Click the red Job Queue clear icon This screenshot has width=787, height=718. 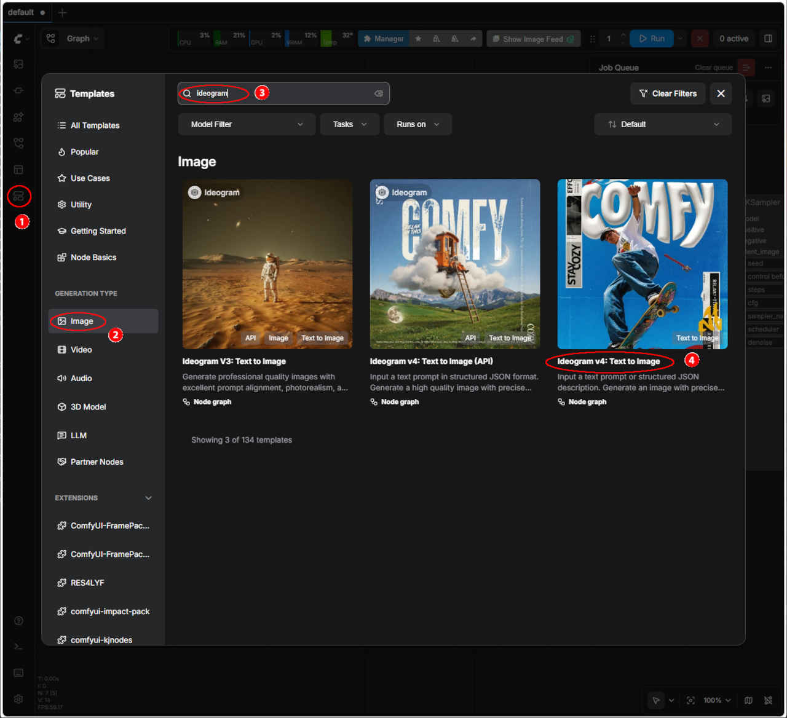pyautogui.click(x=746, y=67)
